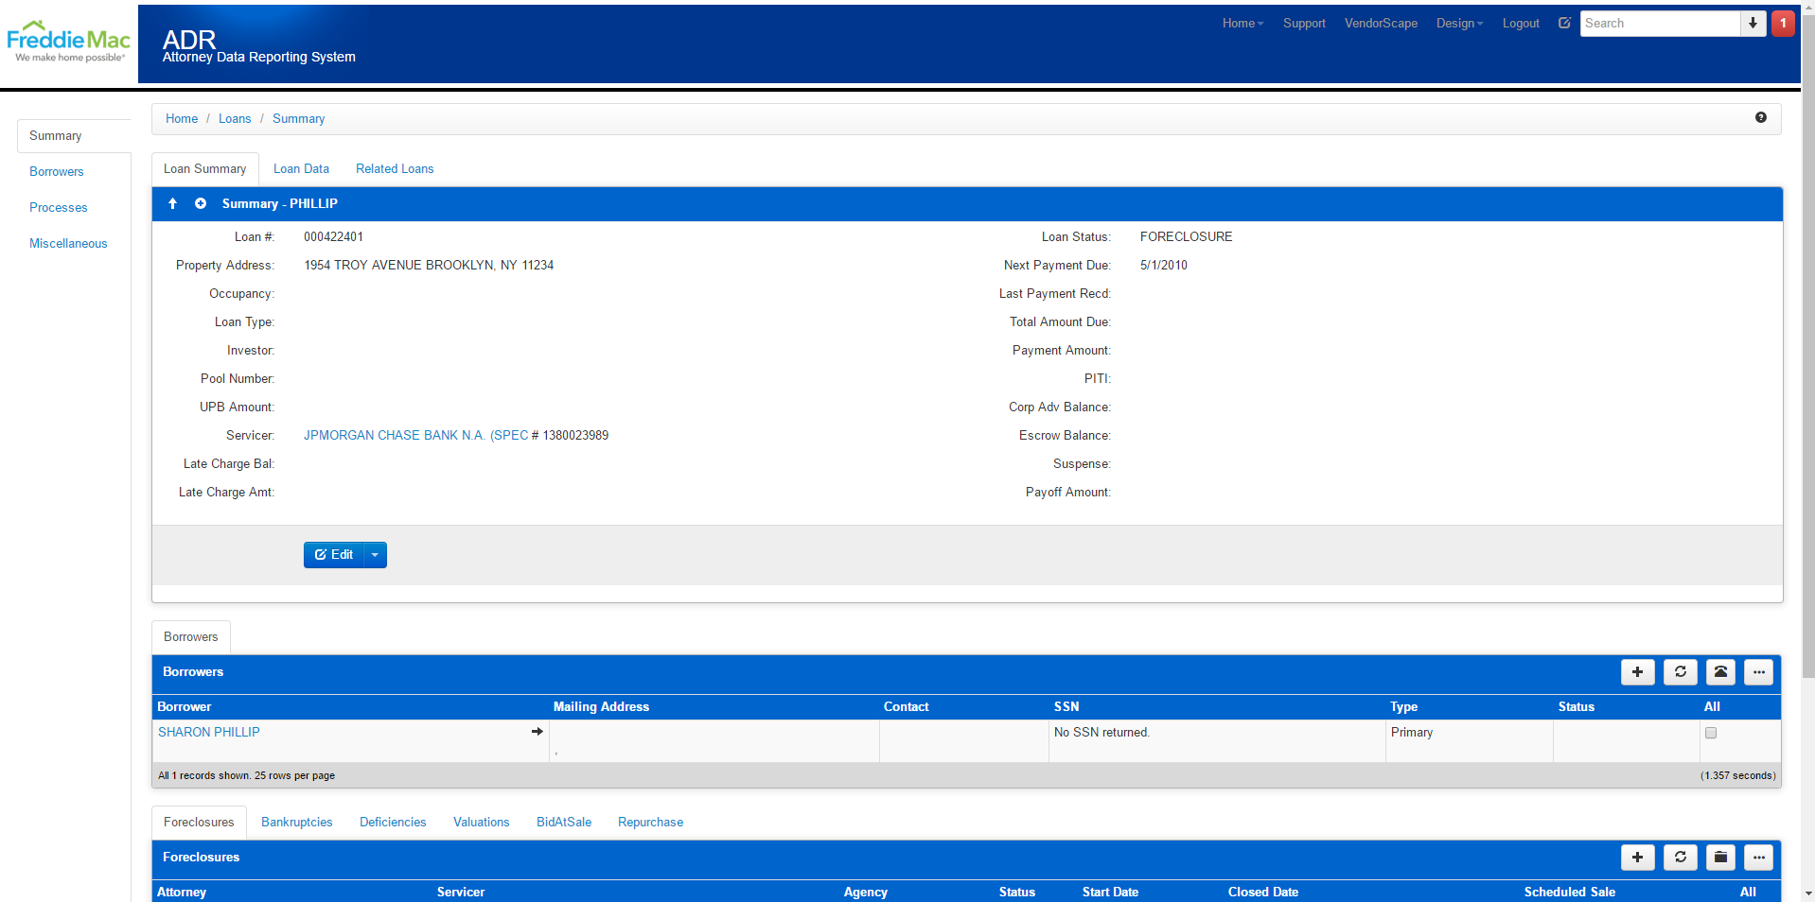Sort by Type column header in Borrowers
The image size is (1815, 902).
(1403, 707)
